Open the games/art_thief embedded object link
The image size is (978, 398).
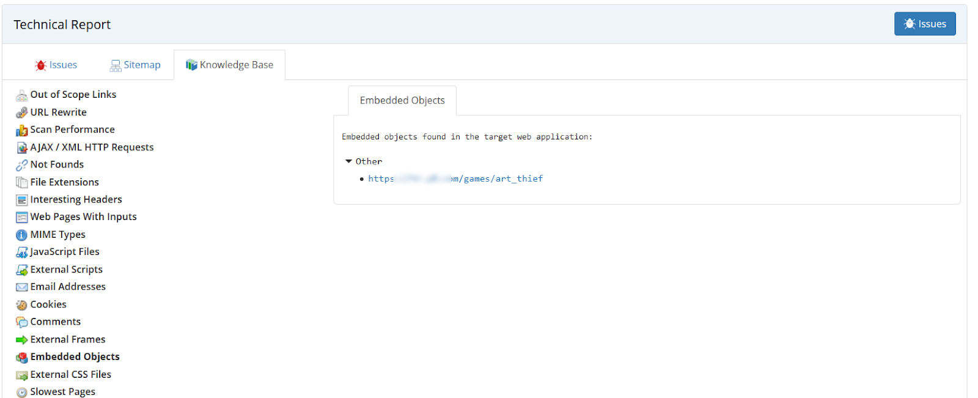[x=455, y=179]
